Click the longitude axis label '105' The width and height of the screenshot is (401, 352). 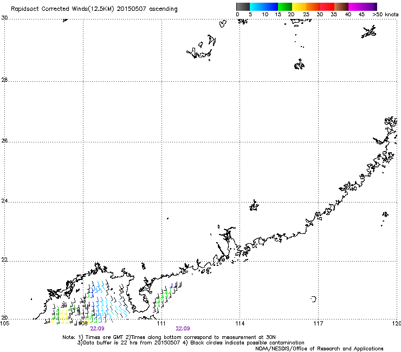(4, 323)
